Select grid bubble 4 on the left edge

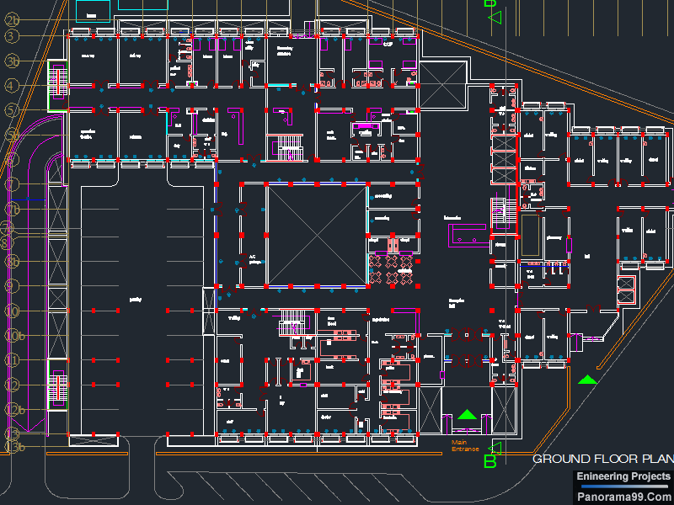[x=10, y=84]
